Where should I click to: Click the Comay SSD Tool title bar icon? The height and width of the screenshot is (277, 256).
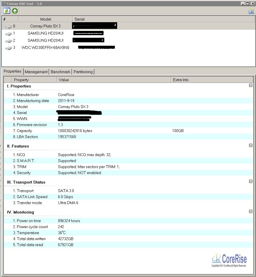[4, 3]
